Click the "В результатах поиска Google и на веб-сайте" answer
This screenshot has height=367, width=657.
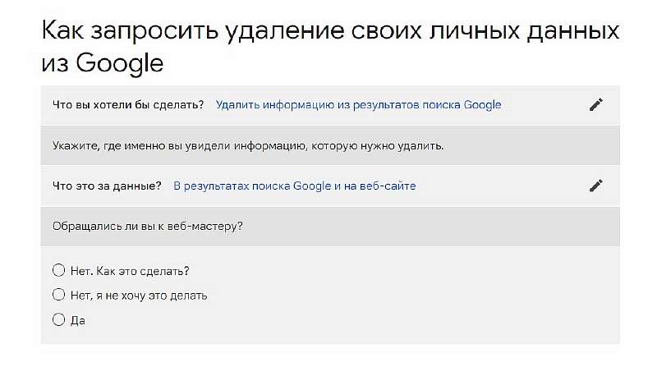point(295,186)
